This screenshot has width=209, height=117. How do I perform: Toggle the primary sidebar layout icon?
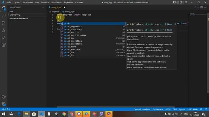pyautogui.click(x=174, y=2)
